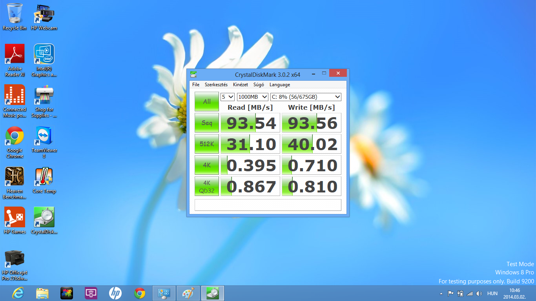Select the Intel(R) Graphics desktop shortcut
The height and width of the screenshot is (301, 536).
pos(44,55)
